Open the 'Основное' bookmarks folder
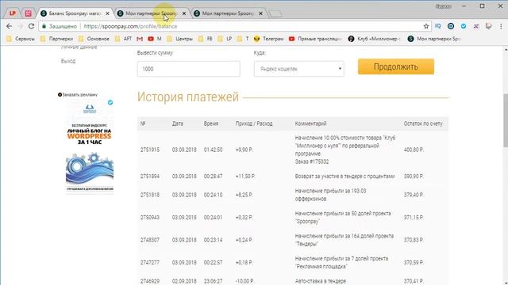Viewport: 508px width, 285px height. coord(94,39)
